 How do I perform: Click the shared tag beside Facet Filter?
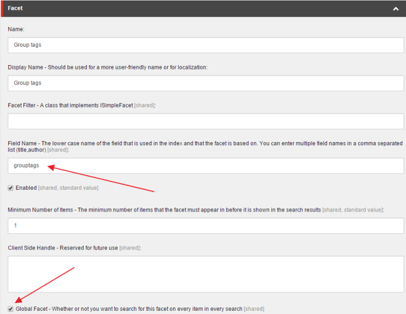tap(144, 105)
